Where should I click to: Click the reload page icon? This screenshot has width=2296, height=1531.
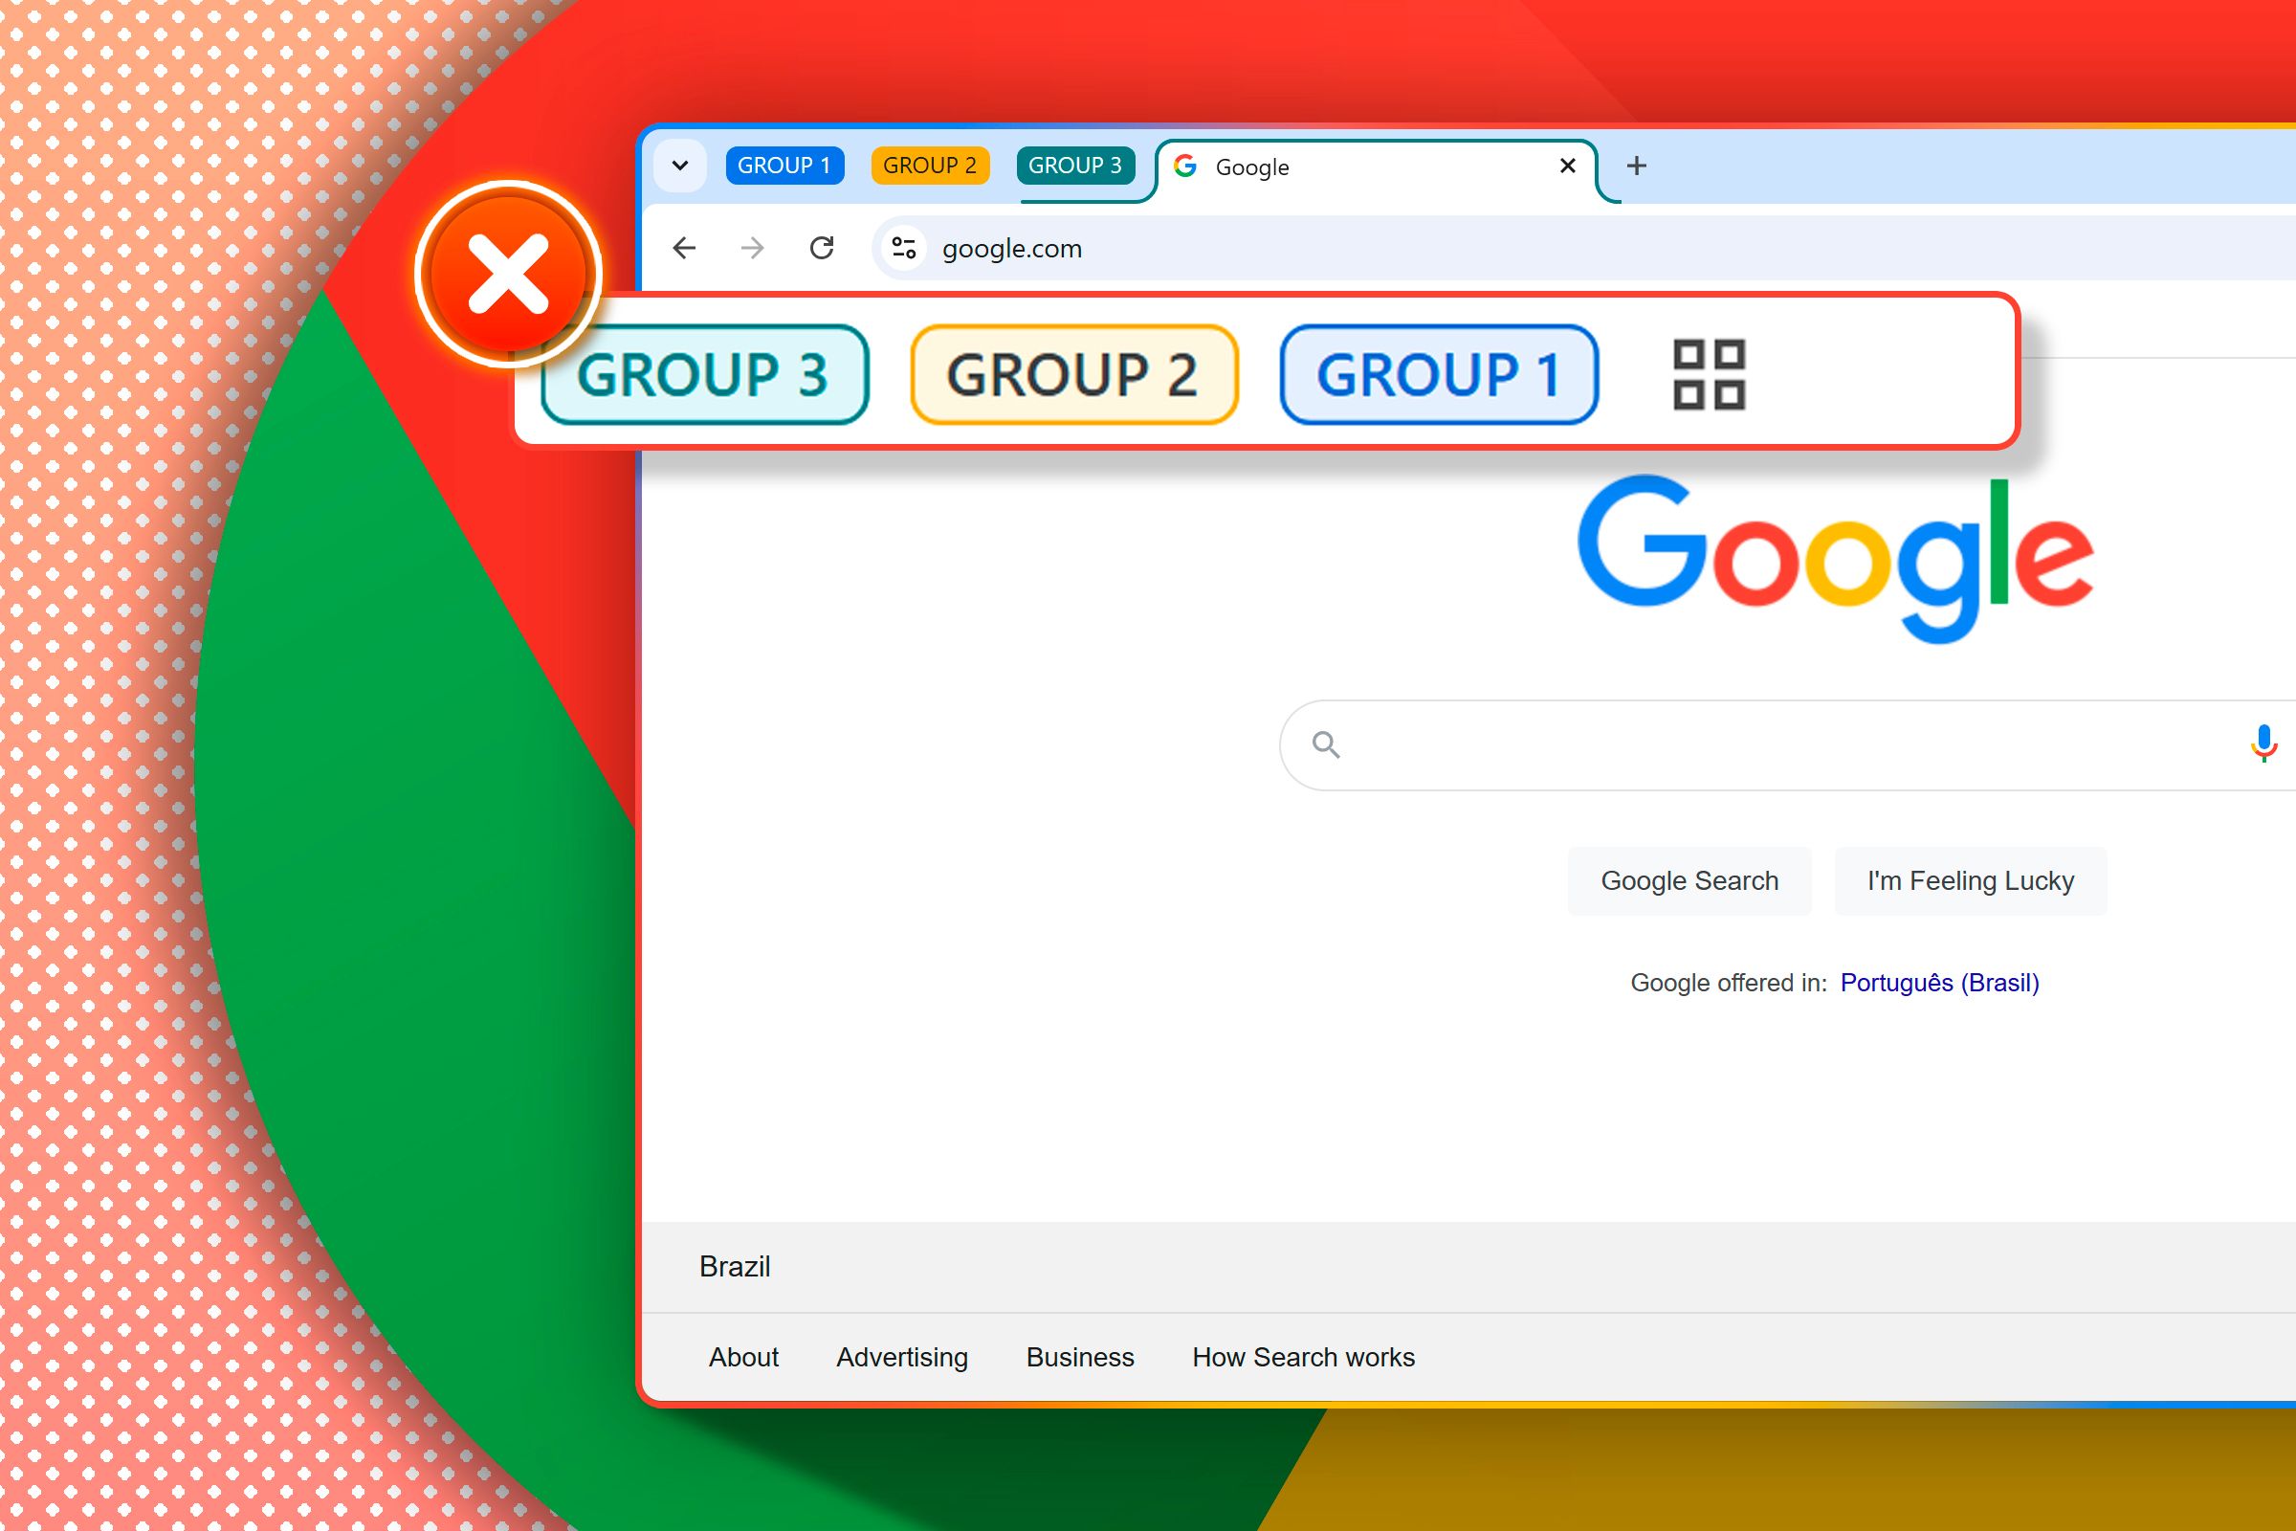[820, 248]
